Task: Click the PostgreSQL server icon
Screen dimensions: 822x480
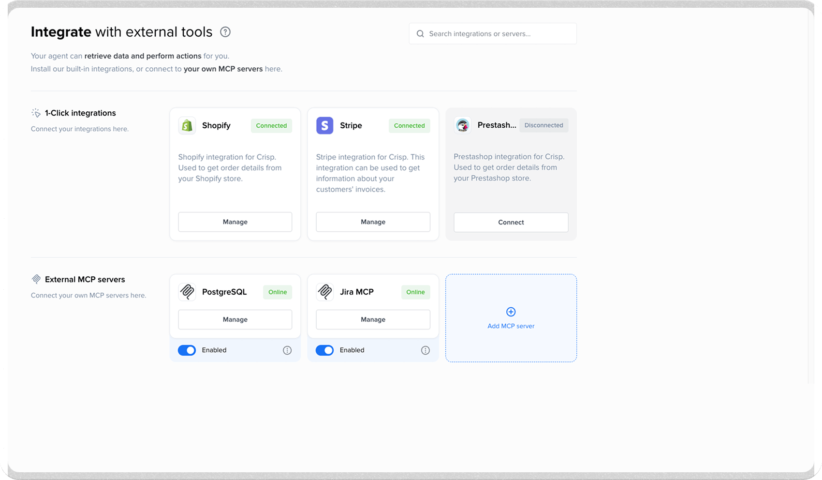Action: [x=187, y=292]
